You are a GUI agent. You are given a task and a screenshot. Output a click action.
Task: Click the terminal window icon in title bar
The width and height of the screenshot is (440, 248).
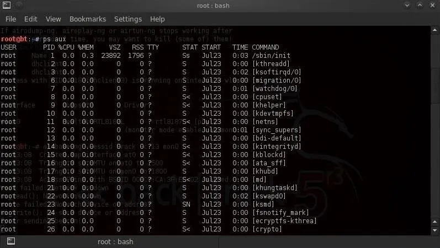point(7,5)
